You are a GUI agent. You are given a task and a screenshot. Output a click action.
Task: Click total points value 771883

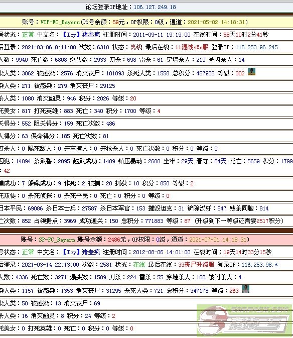click(154, 221)
